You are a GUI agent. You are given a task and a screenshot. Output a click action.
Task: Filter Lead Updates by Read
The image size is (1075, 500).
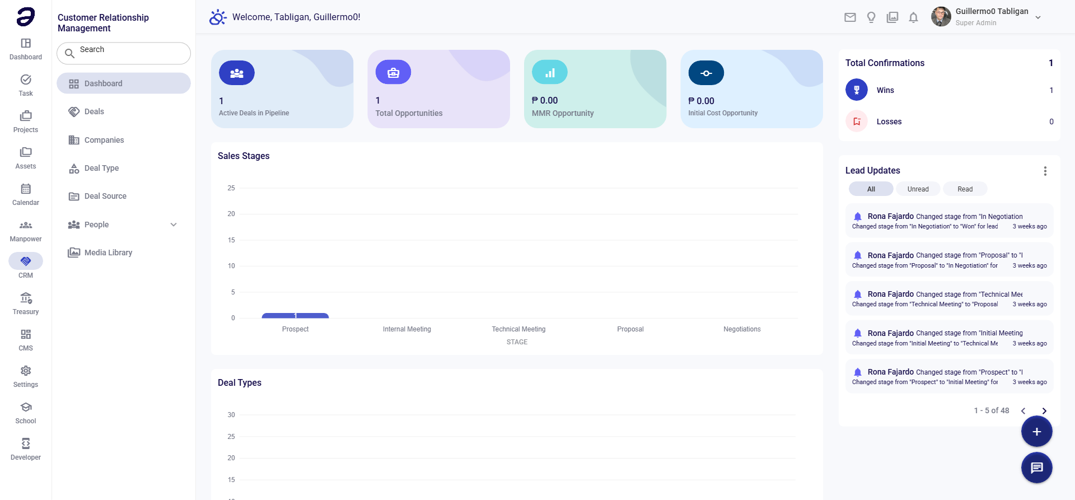[965, 189]
